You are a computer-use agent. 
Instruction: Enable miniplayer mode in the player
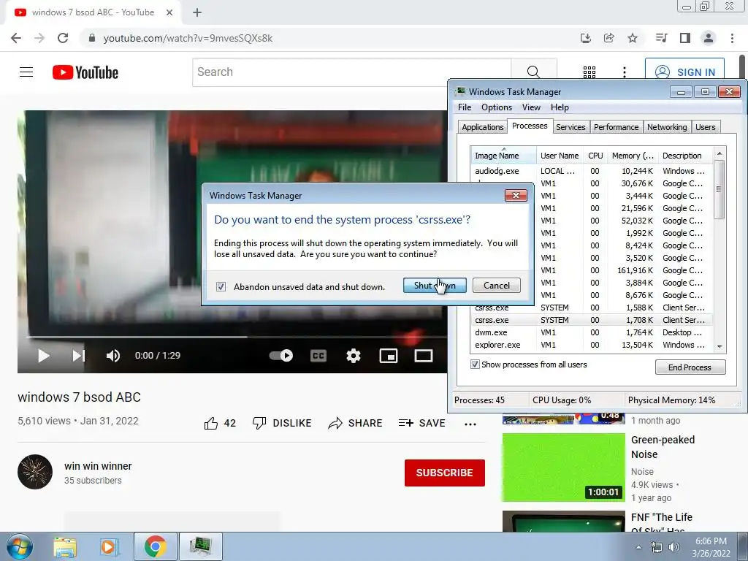(x=389, y=356)
